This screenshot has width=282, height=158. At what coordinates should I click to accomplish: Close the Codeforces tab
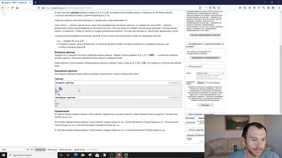click(30, 3)
